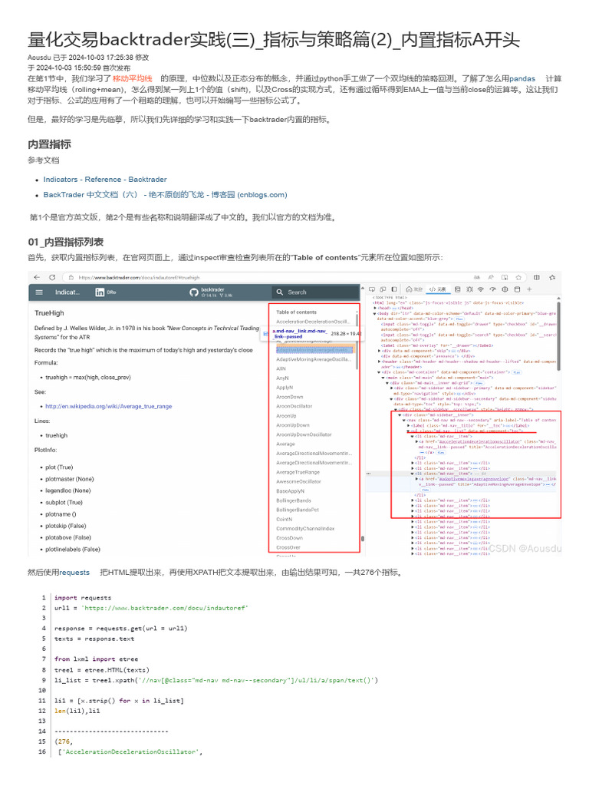Click the Flex badge beside md-container div
589x786 pixels.
pyautogui.click(x=516, y=372)
